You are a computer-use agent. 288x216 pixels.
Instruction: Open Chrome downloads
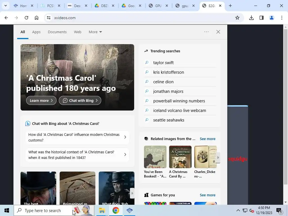251,18
